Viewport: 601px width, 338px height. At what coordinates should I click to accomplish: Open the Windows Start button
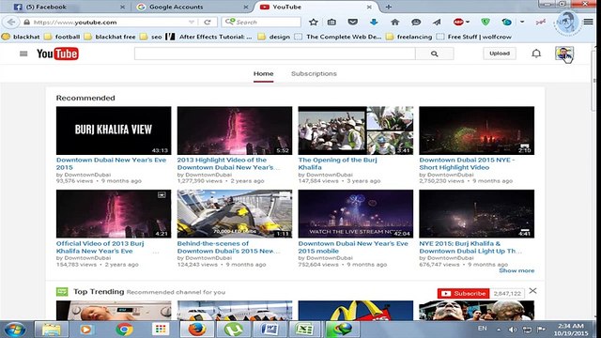[15, 330]
